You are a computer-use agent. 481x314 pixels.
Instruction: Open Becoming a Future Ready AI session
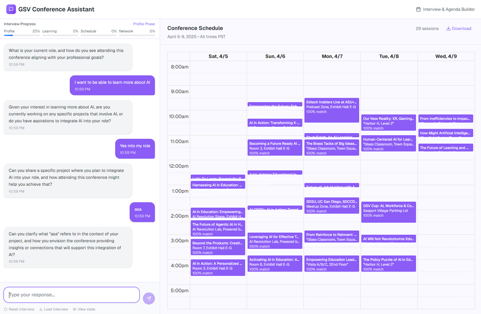pos(275,148)
